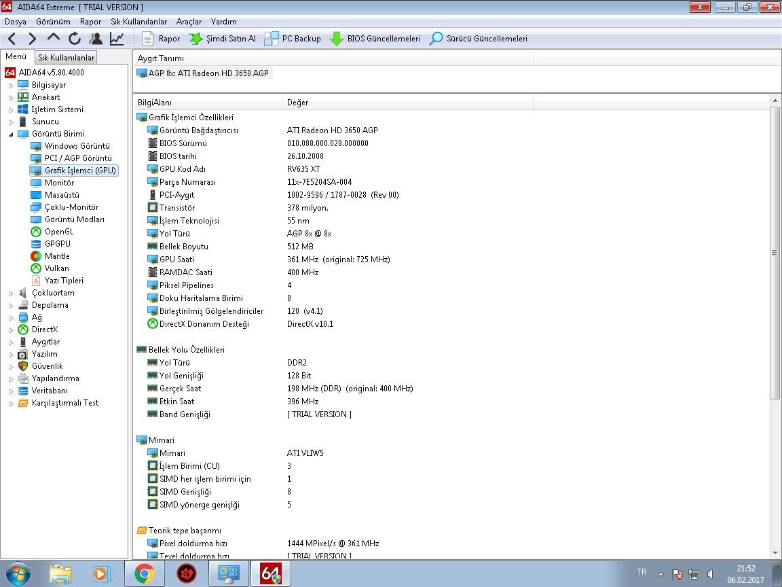This screenshot has height=587, width=782.
Task: Click Şimdi Satın Al button
Action: [222, 39]
